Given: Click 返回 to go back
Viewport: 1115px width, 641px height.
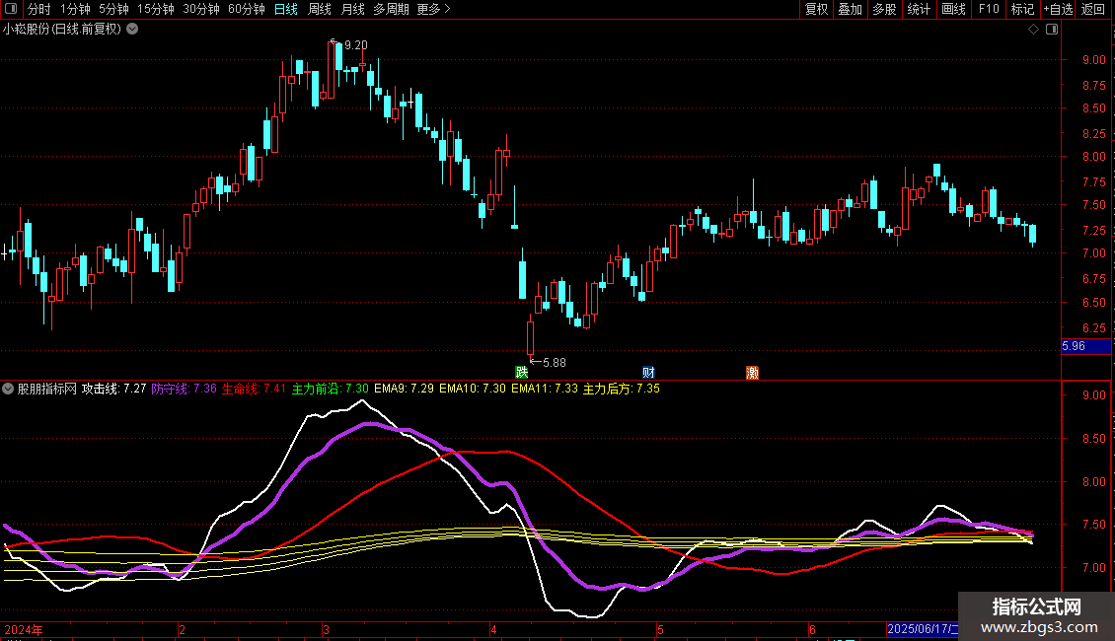Looking at the screenshot, I should (1093, 9).
